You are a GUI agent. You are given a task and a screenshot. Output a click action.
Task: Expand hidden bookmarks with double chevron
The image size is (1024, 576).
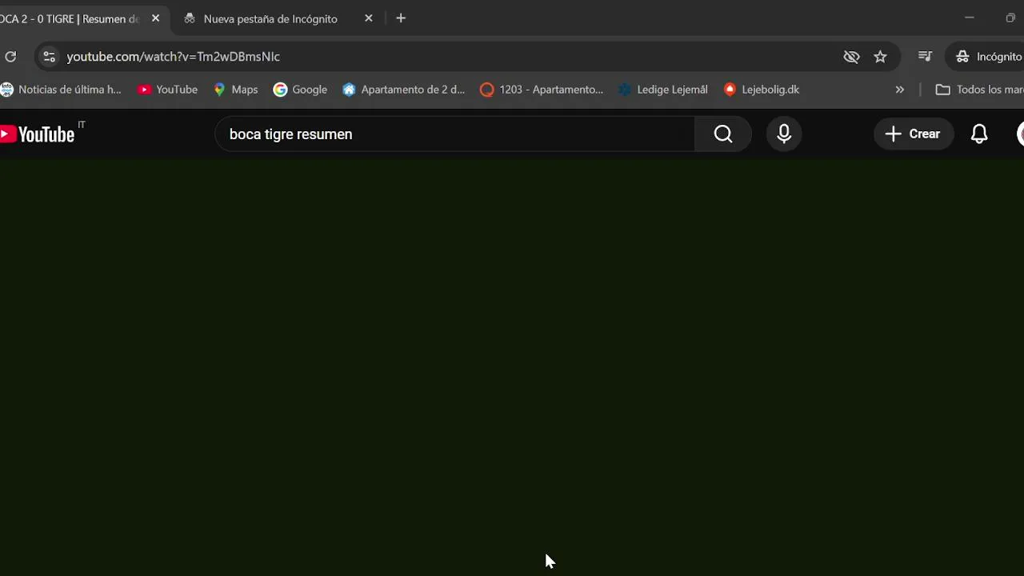(899, 90)
